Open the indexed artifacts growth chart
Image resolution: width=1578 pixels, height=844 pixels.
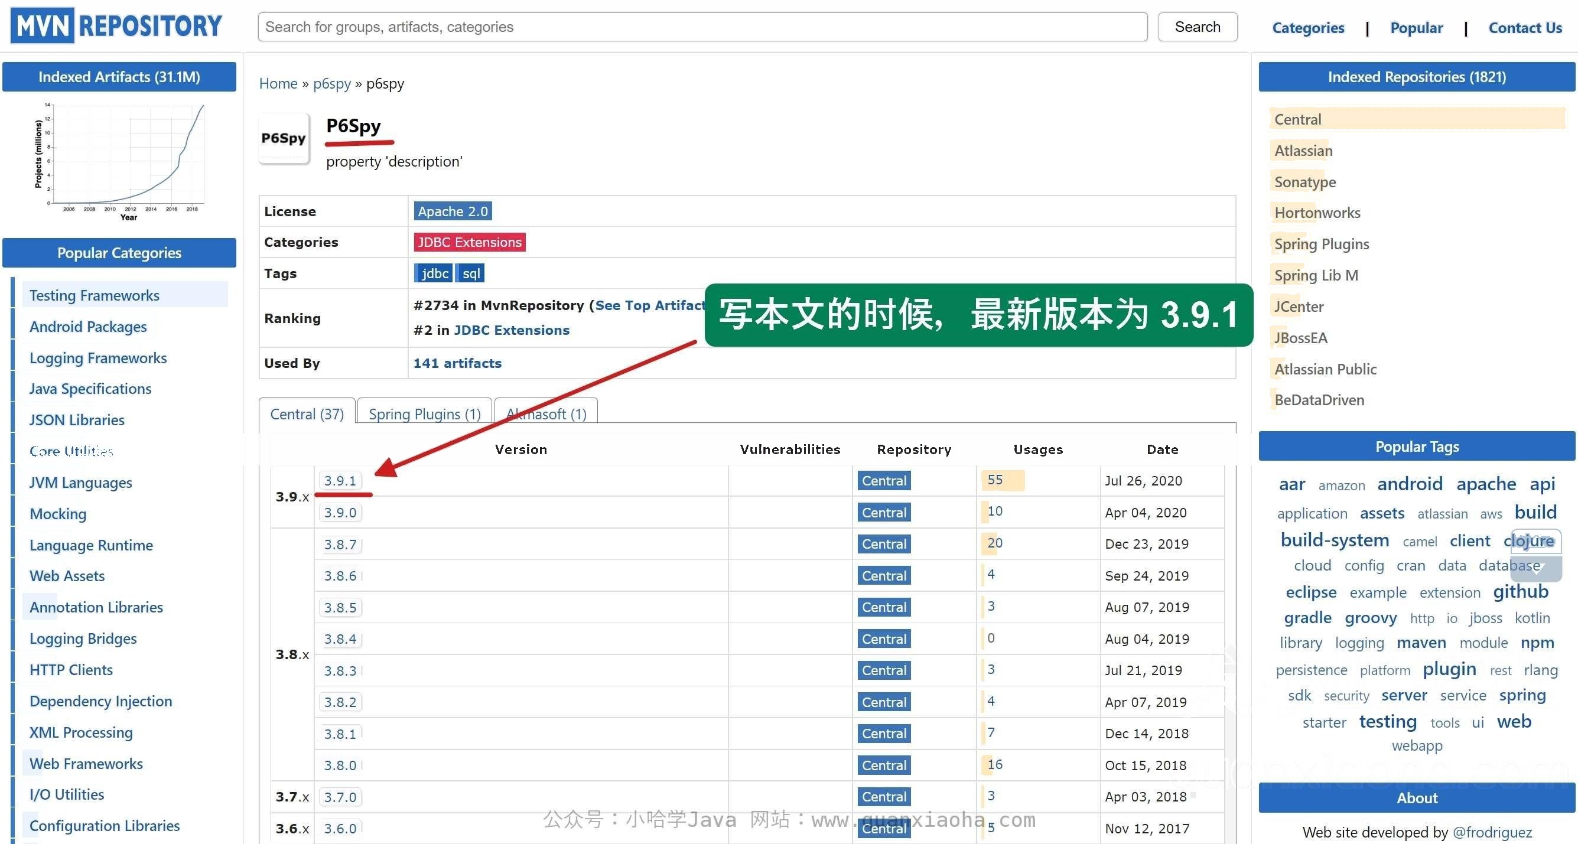pos(119,161)
